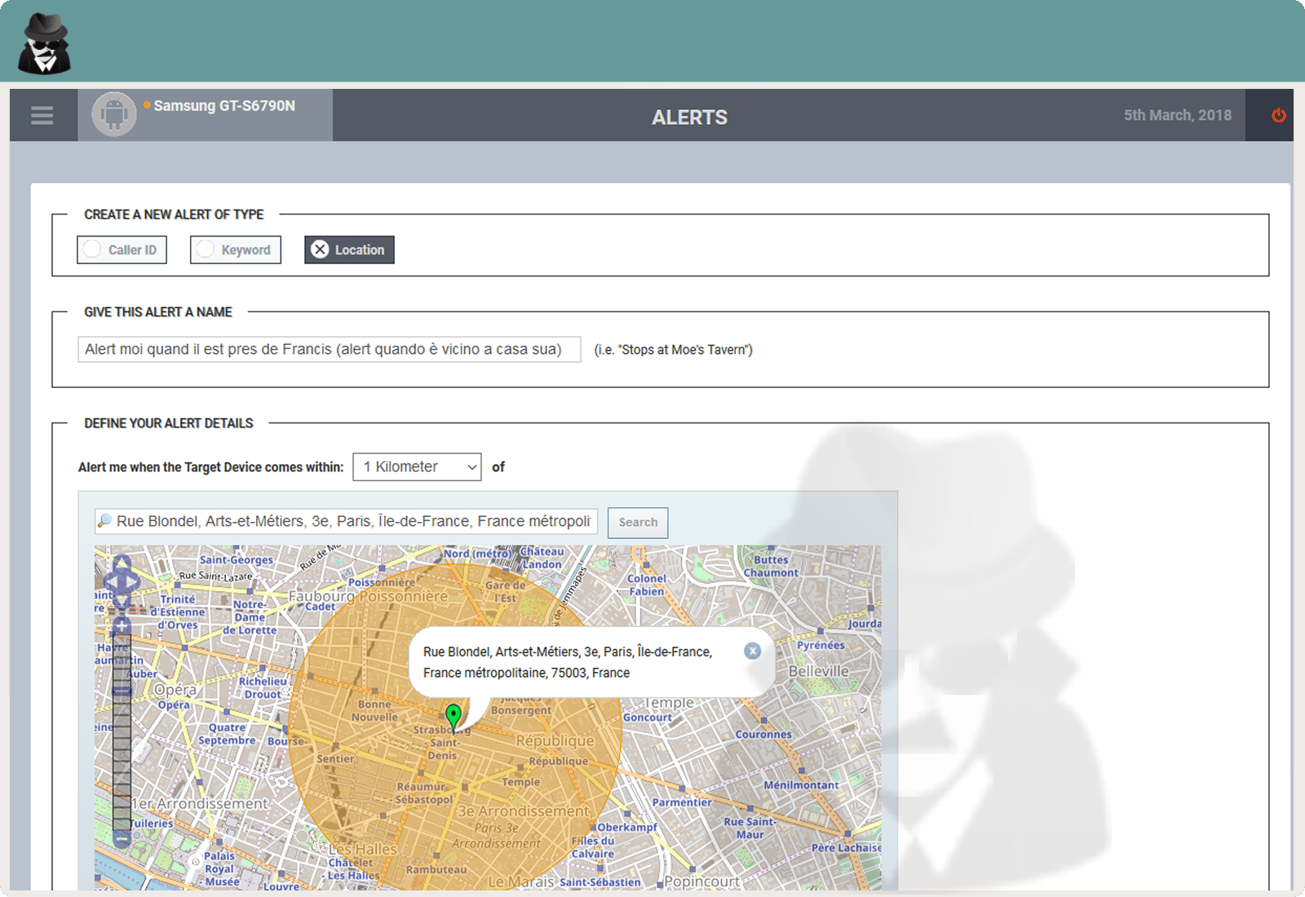Click the 5th March 2018 date label
The width and height of the screenshot is (1305, 897).
point(1177,115)
